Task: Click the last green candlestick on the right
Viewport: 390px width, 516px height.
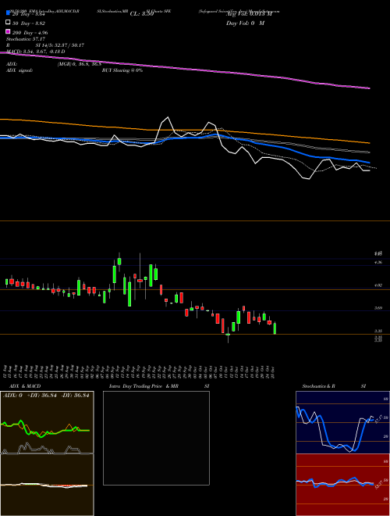Action: click(275, 328)
